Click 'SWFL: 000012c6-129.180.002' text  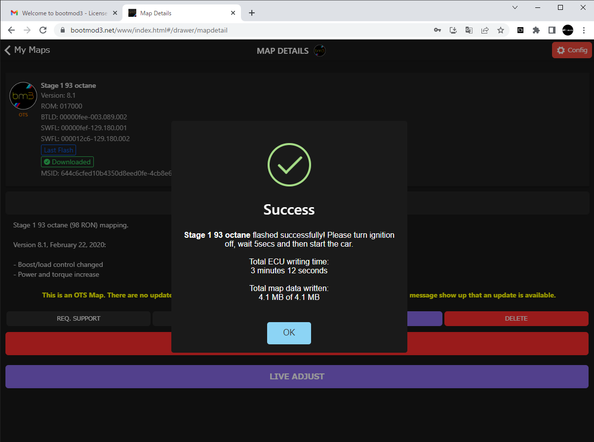(x=85, y=139)
